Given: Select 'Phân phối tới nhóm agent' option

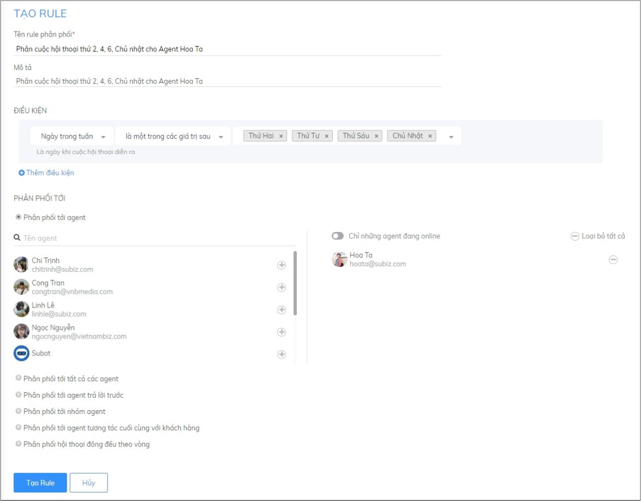Looking at the screenshot, I should click(x=19, y=411).
